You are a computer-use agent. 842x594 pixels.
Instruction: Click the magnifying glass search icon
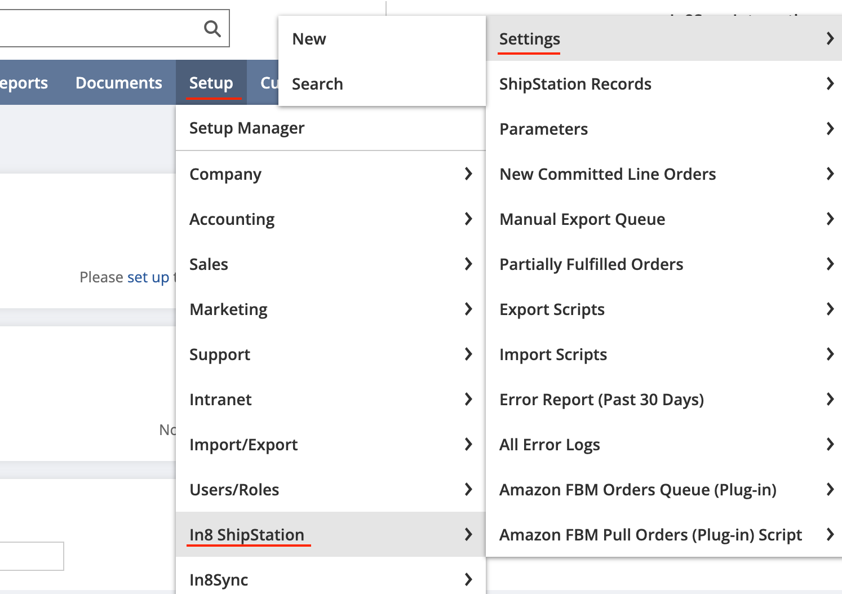(x=212, y=28)
